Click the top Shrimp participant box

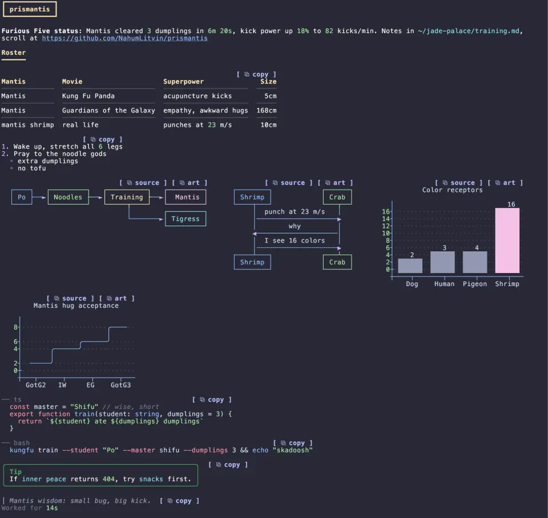(252, 197)
